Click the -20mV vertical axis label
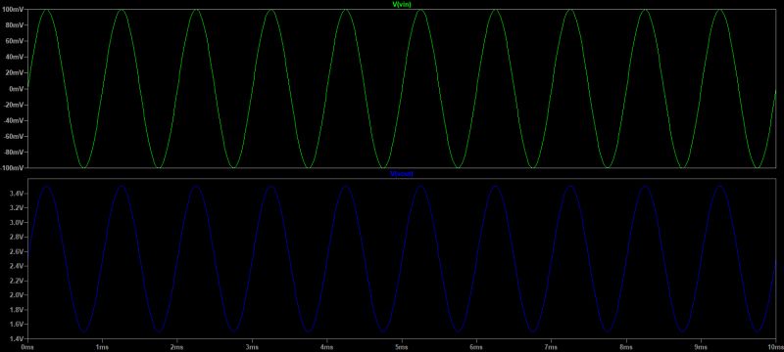 (14, 105)
